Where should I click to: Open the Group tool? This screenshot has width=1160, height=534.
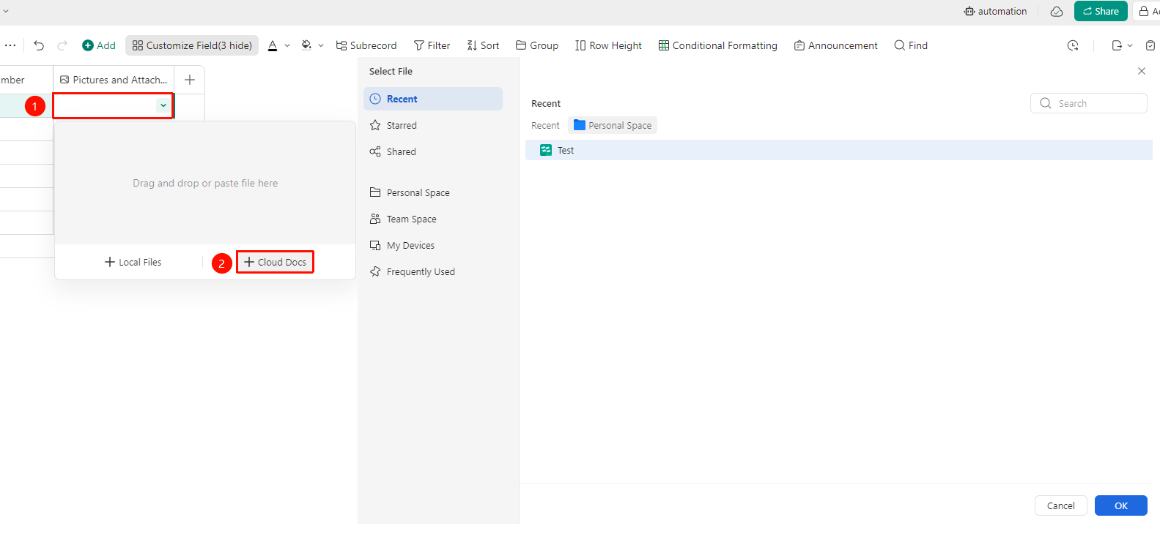(x=537, y=45)
